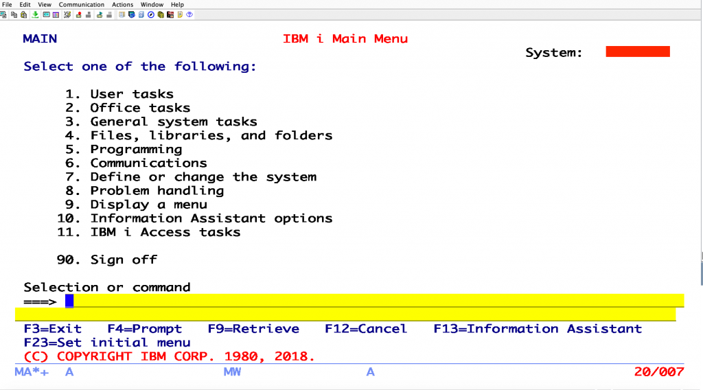The image size is (703, 390).
Task: Click the F3=Exit function key label
Action: click(x=52, y=329)
